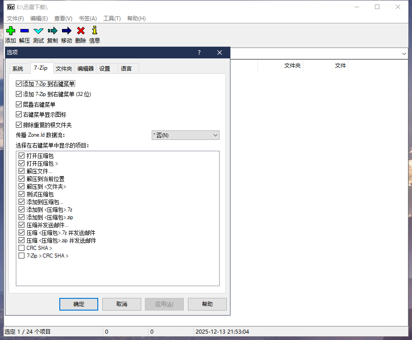
Task: Uncheck 添加 7-Zip 到右键菜单 (32 位)
Action: pyautogui.click(x=19, y=94)
